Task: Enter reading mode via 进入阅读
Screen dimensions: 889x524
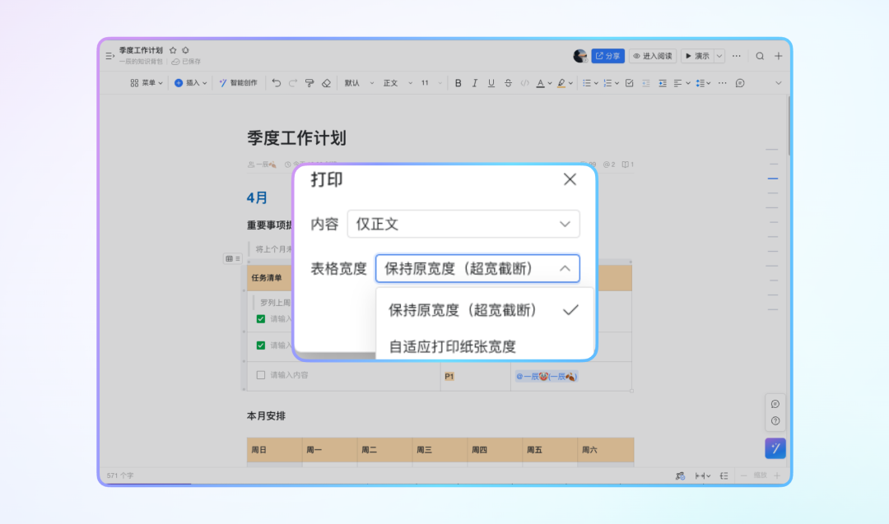Action: (653, 56)
